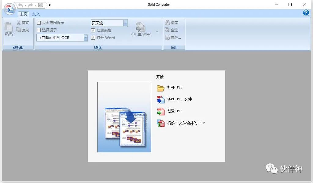Click the 将多个文件合并为 PDF icon
Image resolution: width=313 pixels, height=183 pixels.
(161, 123)
